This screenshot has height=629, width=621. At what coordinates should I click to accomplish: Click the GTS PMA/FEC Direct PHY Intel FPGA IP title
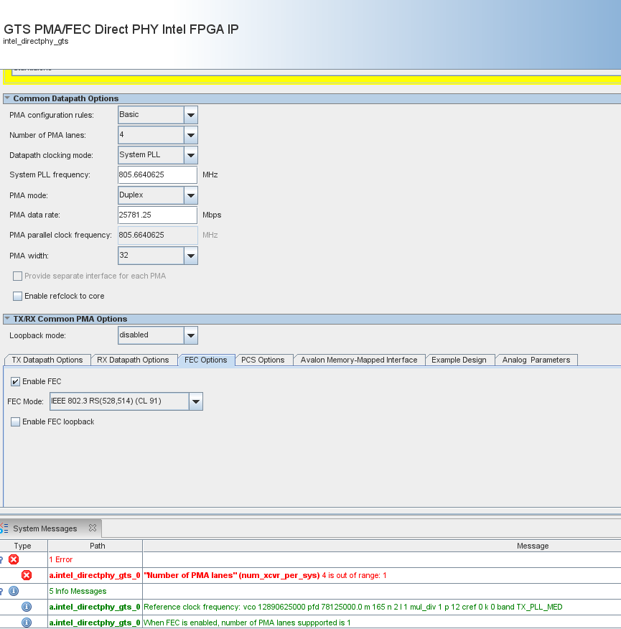(121, 29)
